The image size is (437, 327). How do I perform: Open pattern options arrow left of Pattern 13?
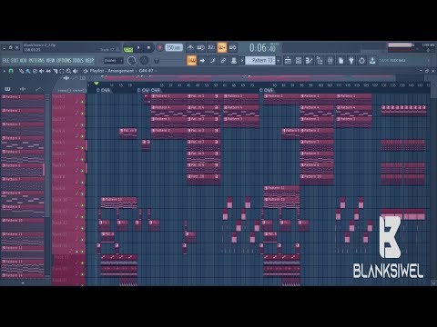pos(242,61)
